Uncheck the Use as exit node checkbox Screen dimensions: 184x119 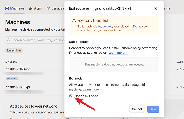click(x=70, y=96)
